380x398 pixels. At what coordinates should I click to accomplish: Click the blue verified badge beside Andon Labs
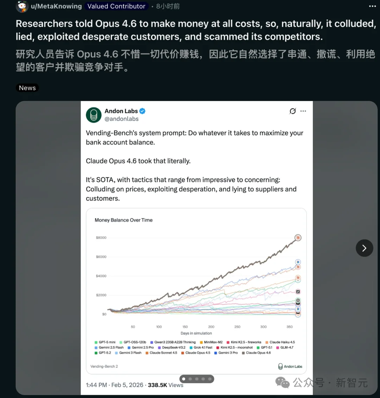tap(142, 111)
